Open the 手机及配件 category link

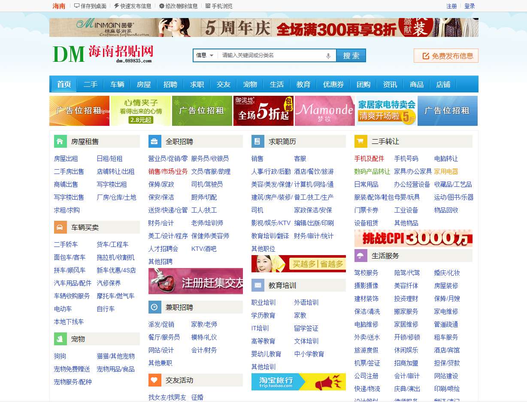click(370, 158)
